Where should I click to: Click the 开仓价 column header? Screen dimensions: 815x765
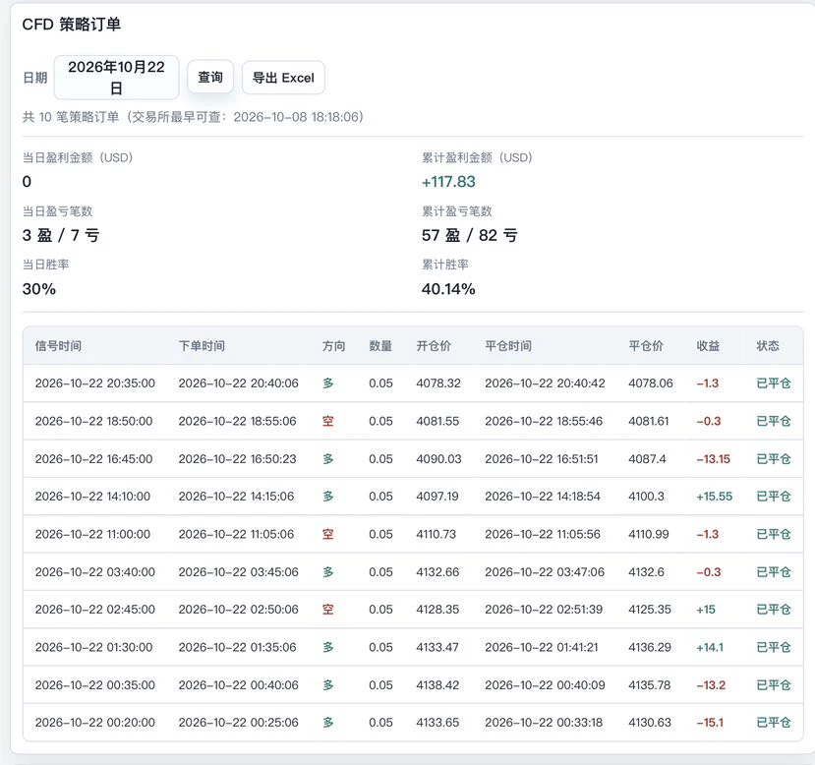click(x=434, y=346)
